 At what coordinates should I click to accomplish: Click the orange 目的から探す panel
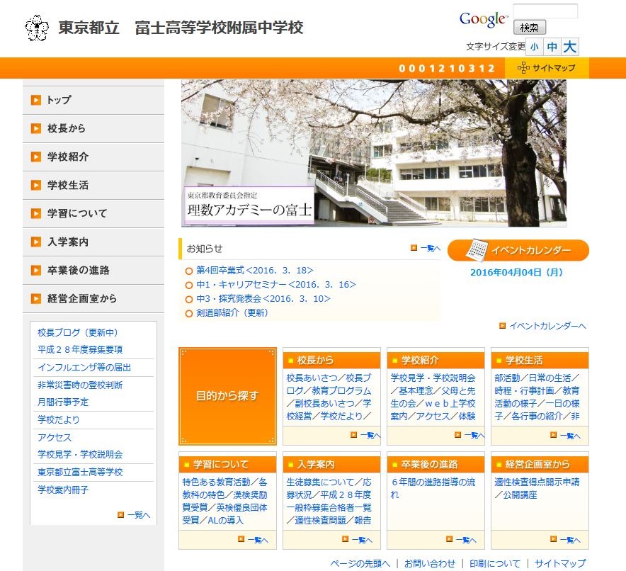click(x=227, y=396)
